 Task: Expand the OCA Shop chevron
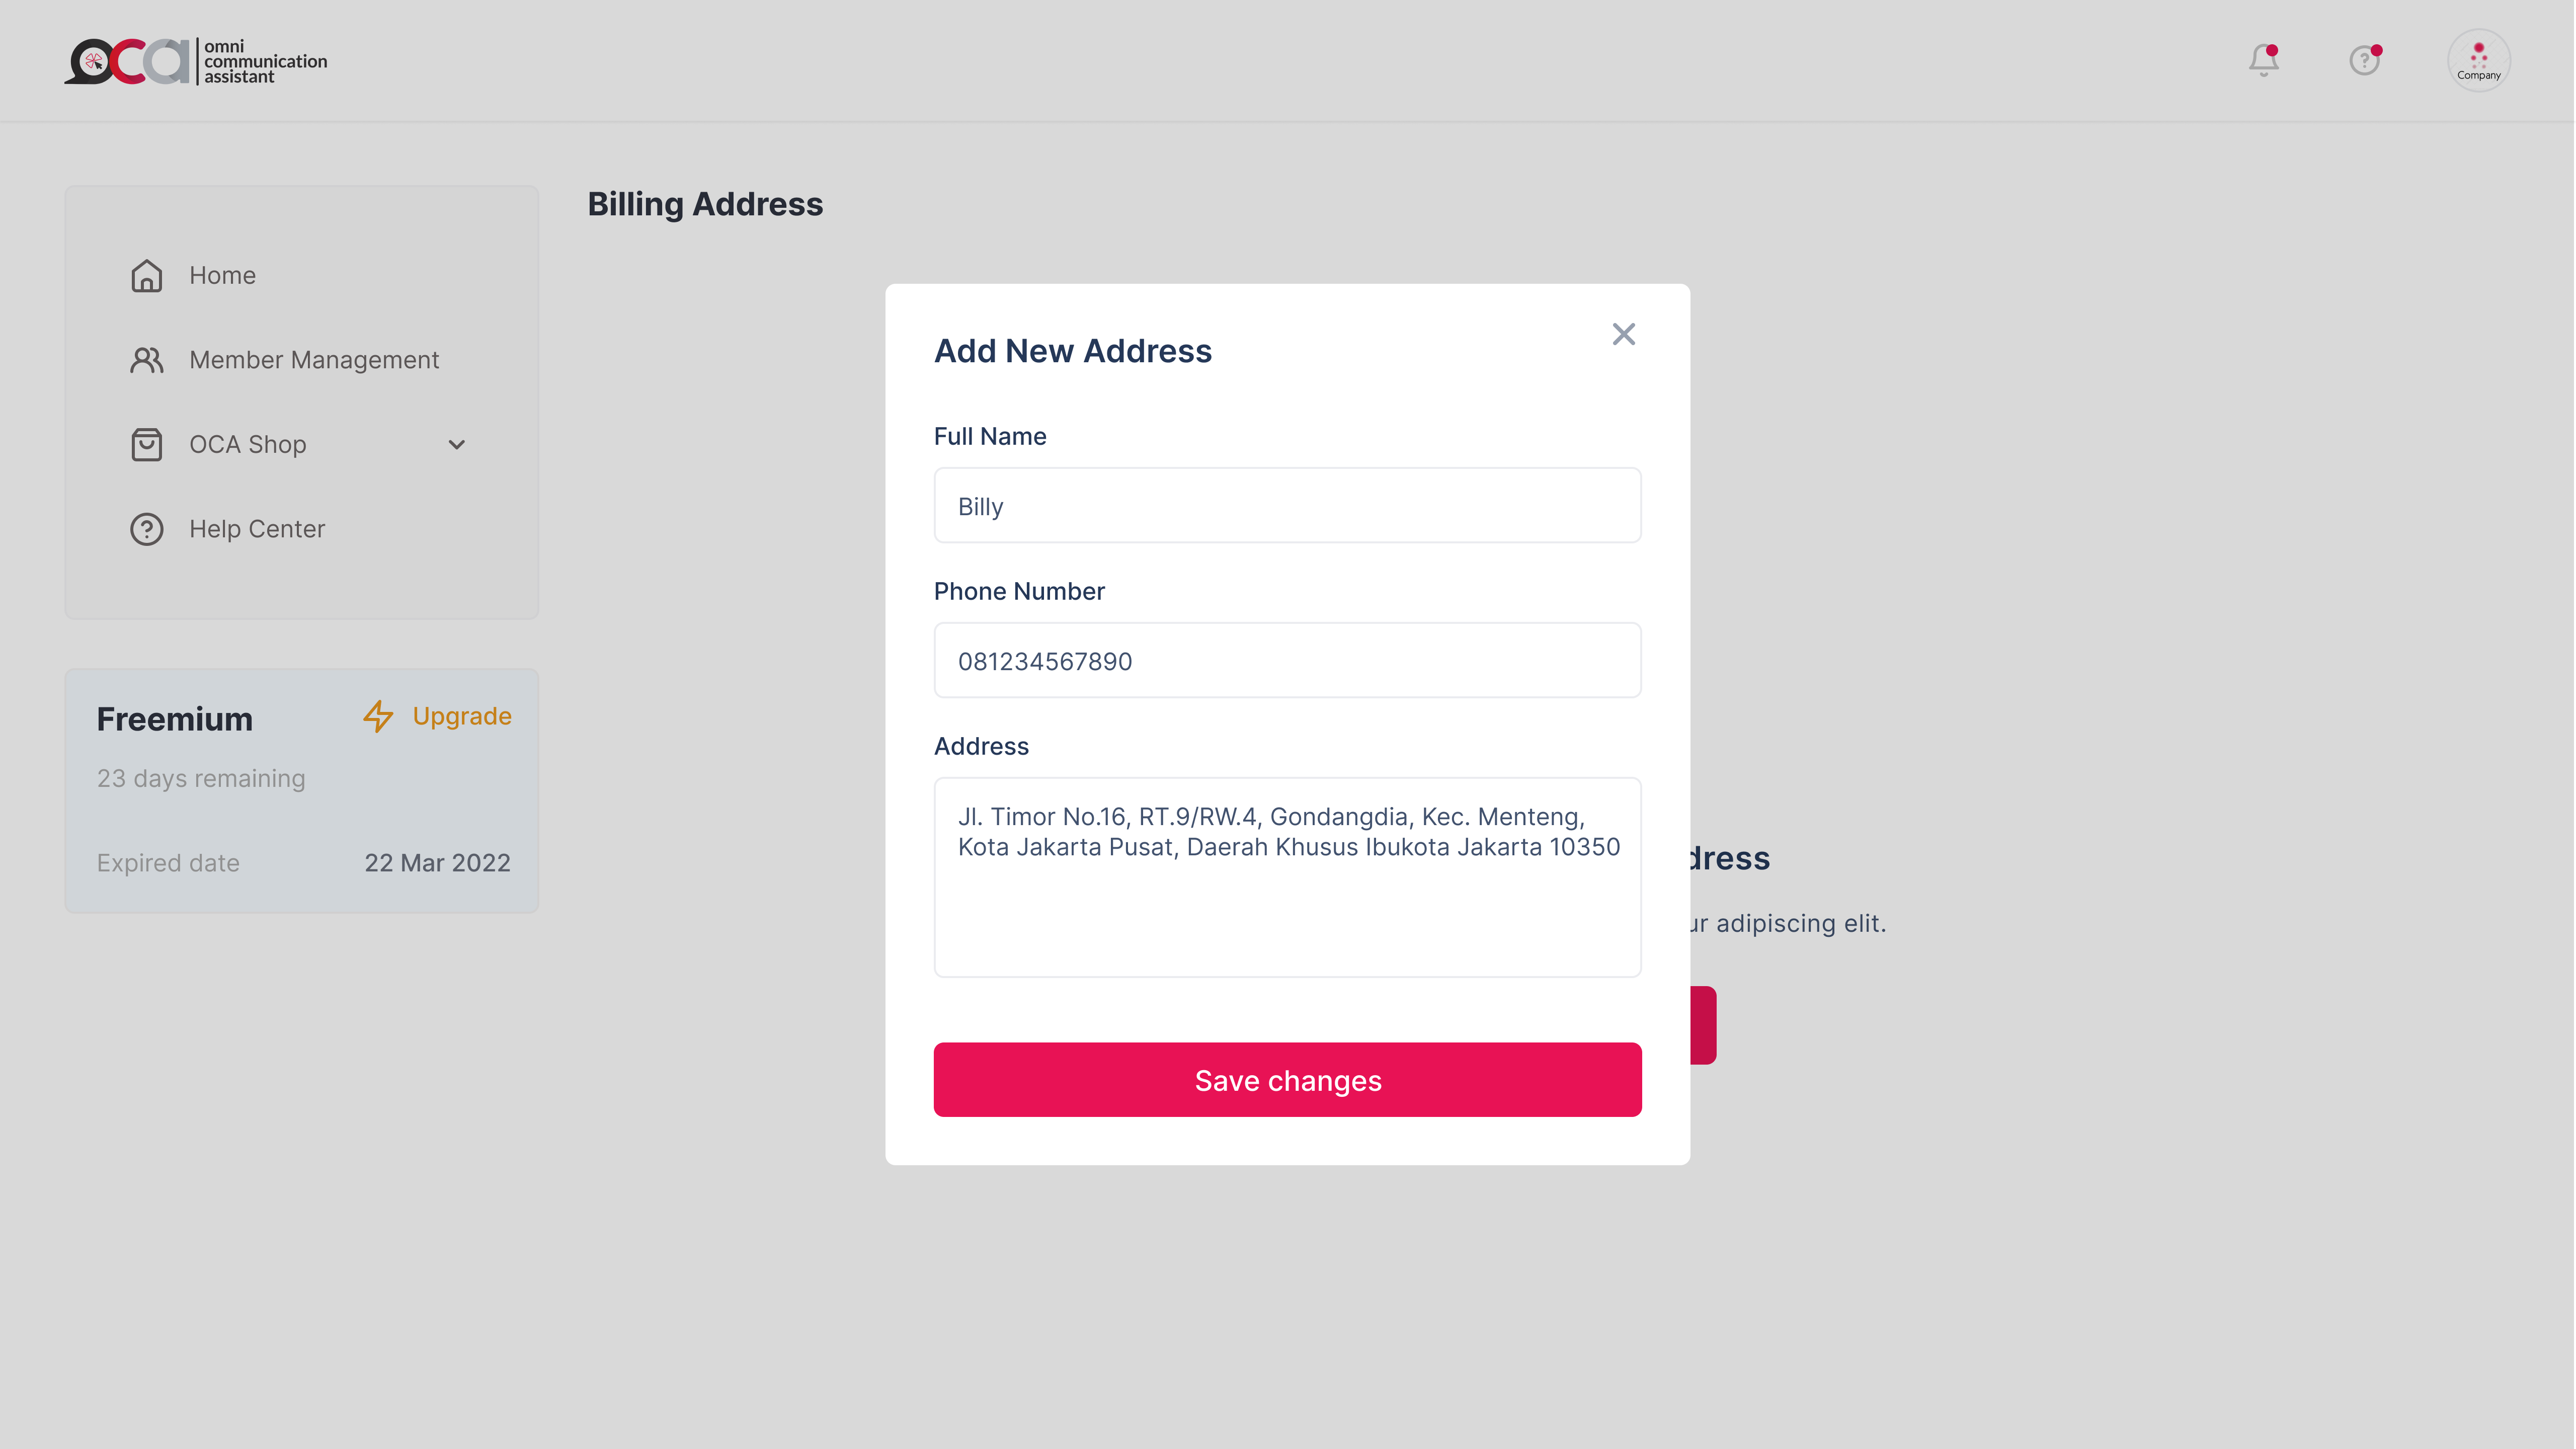pyautogui.click(x=456, y=445)
